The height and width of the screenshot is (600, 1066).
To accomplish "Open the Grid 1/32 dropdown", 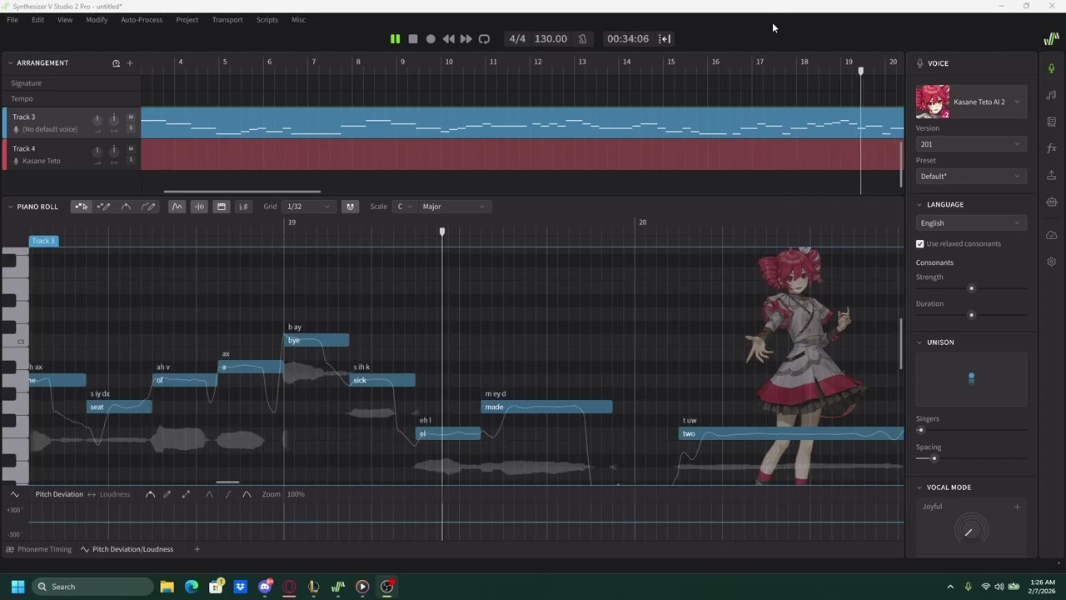I will pos(308,207).
